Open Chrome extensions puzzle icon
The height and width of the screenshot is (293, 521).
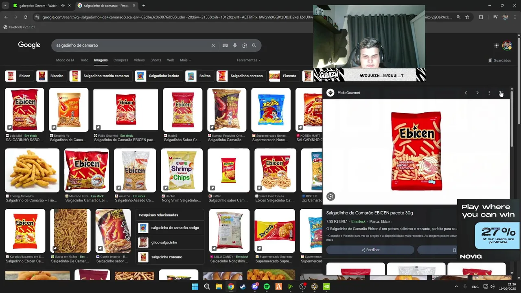click(481, 17)
